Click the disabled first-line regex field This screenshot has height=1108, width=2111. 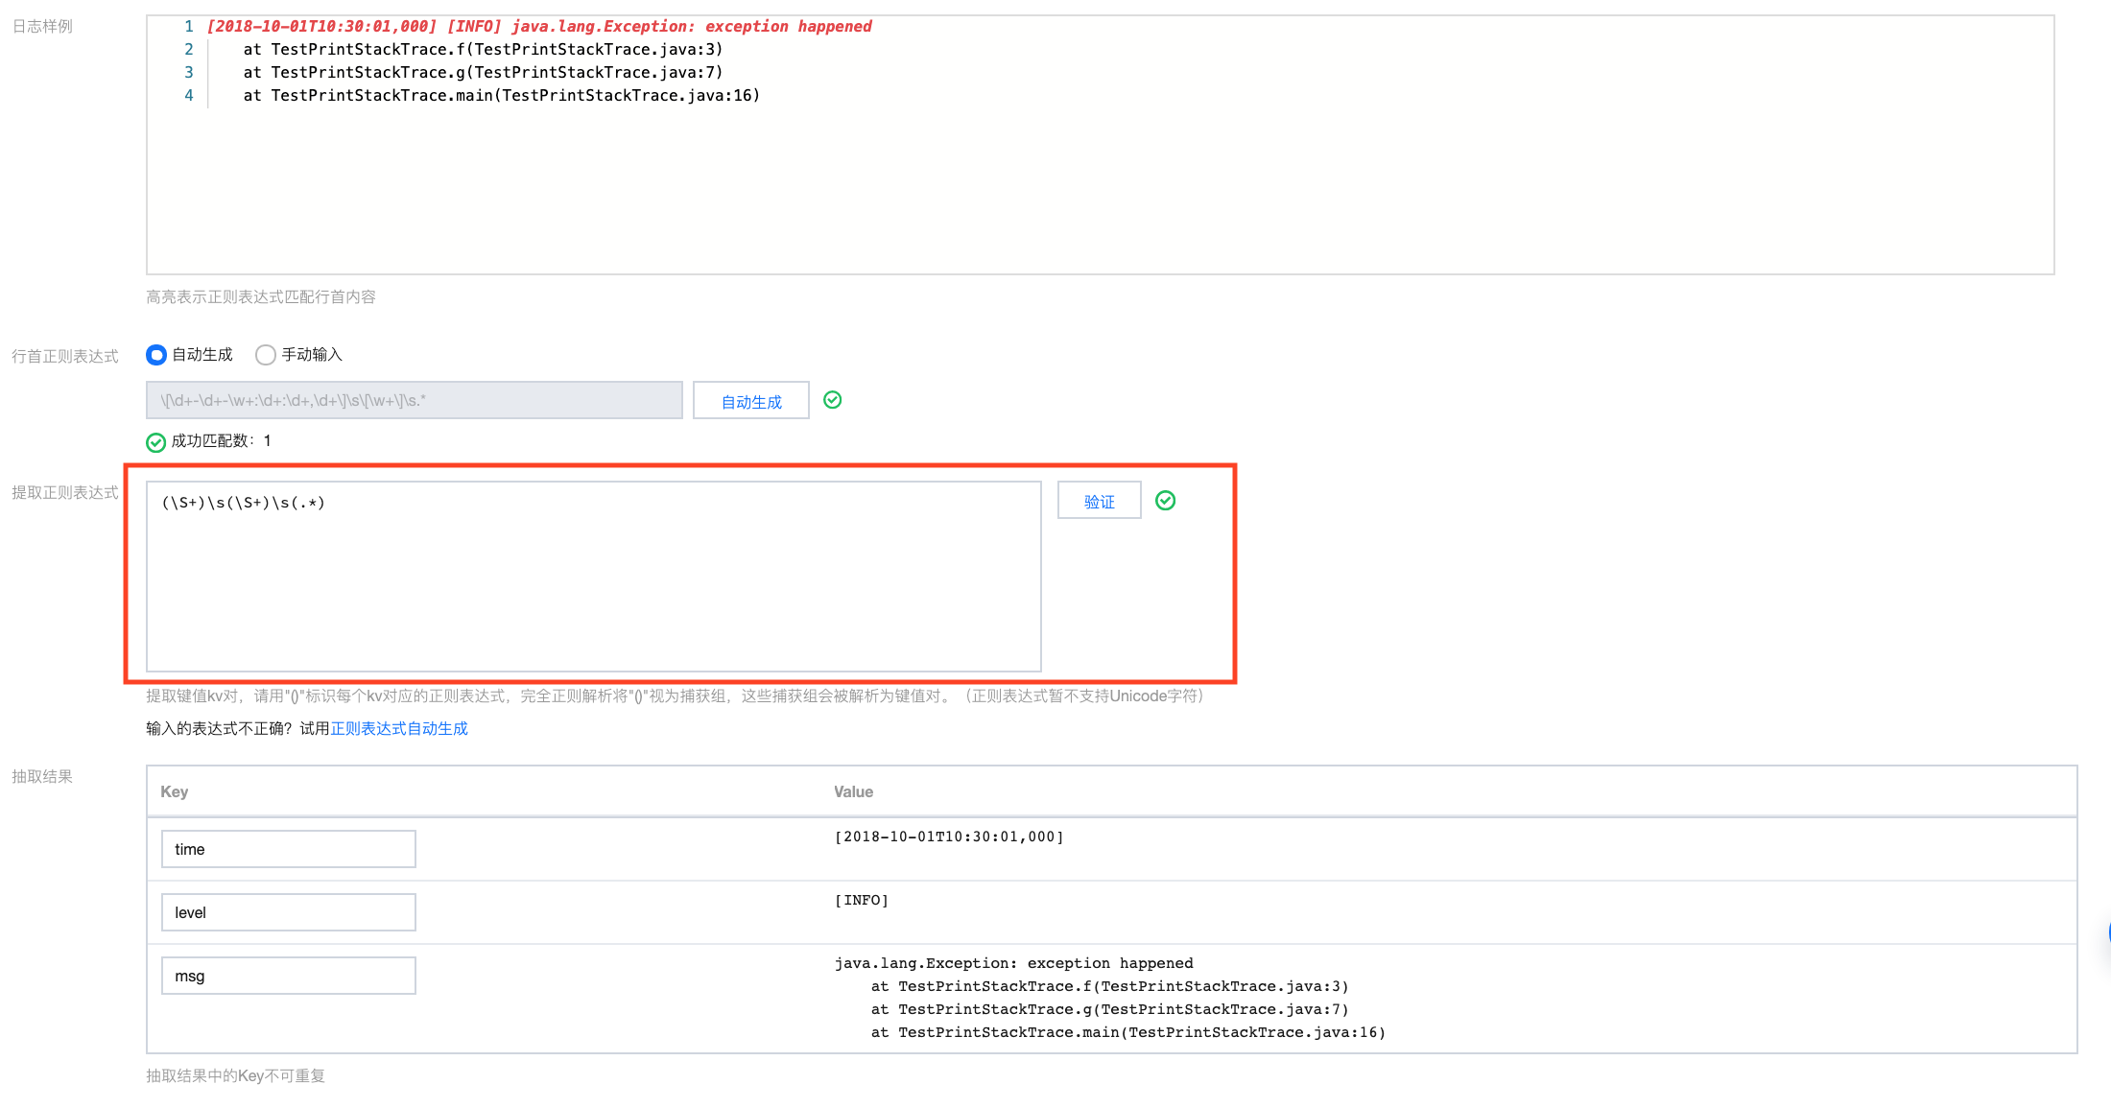[414, 401]
